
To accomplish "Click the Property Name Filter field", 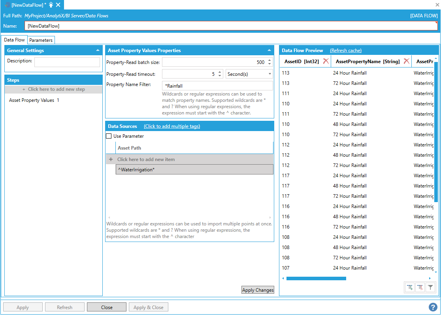I will (x=217, y=86).
